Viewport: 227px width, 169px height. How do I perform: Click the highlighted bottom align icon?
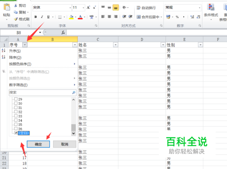pos(116,8)
